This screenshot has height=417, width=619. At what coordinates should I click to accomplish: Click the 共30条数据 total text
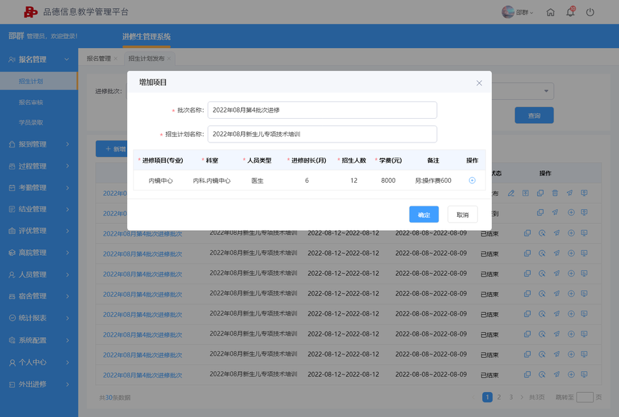[x=115, y=398]
